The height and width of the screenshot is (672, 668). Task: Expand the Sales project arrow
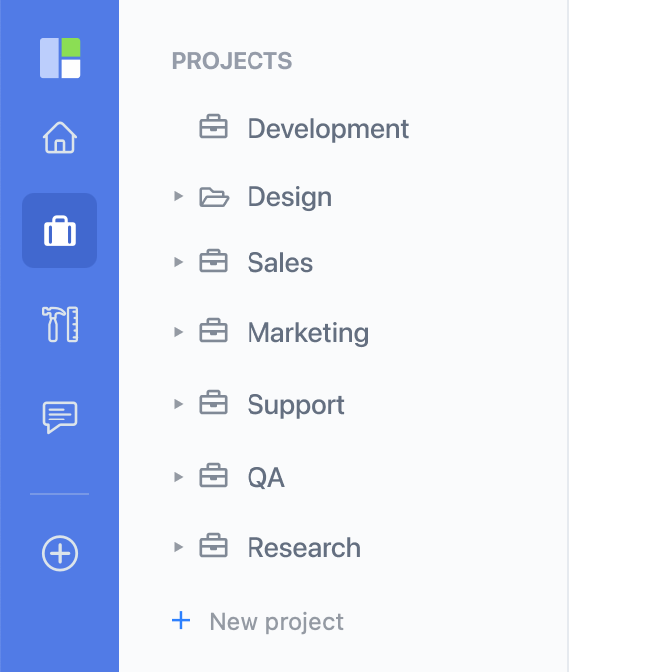click(178, 262)
